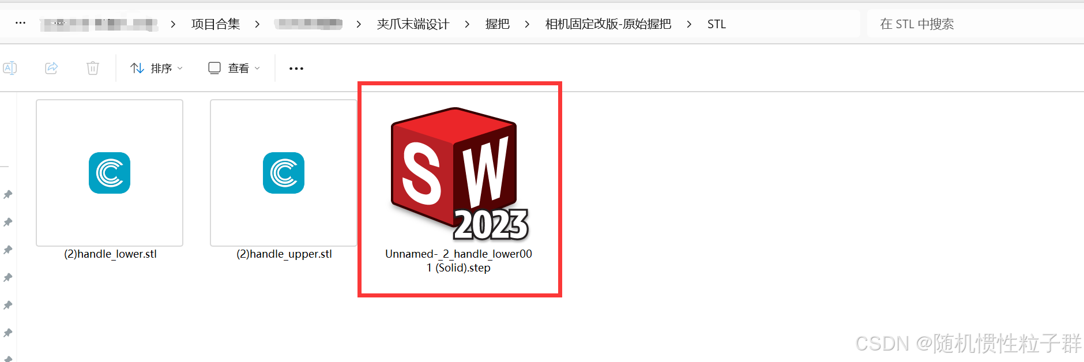Select the SolidWorks 2023 step file icon
Viewport: 1084px width, 362px height.
coord(459,174)
